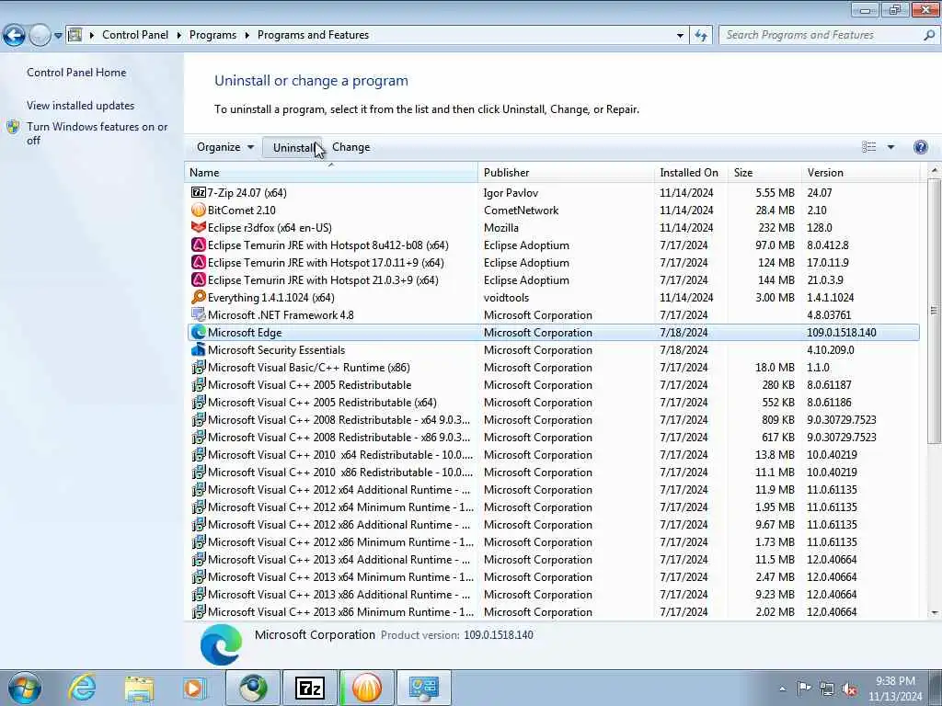Select Microsoft Visual C++ 2005 Redistributable (x64) row
The width and height of the screenshot is (942, 706).
click(553, 403)
